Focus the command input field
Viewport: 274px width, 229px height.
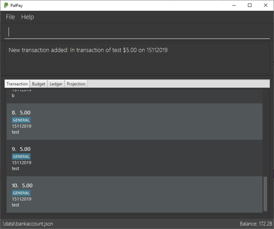click(x=137, y=32)
